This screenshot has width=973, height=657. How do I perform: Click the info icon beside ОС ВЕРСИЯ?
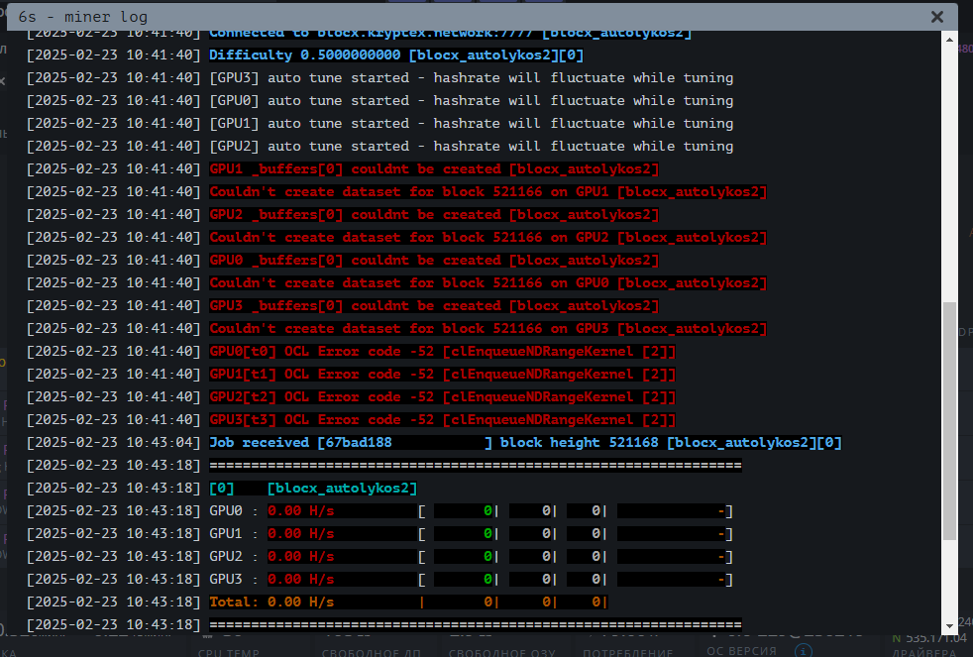tap(805, 651)
